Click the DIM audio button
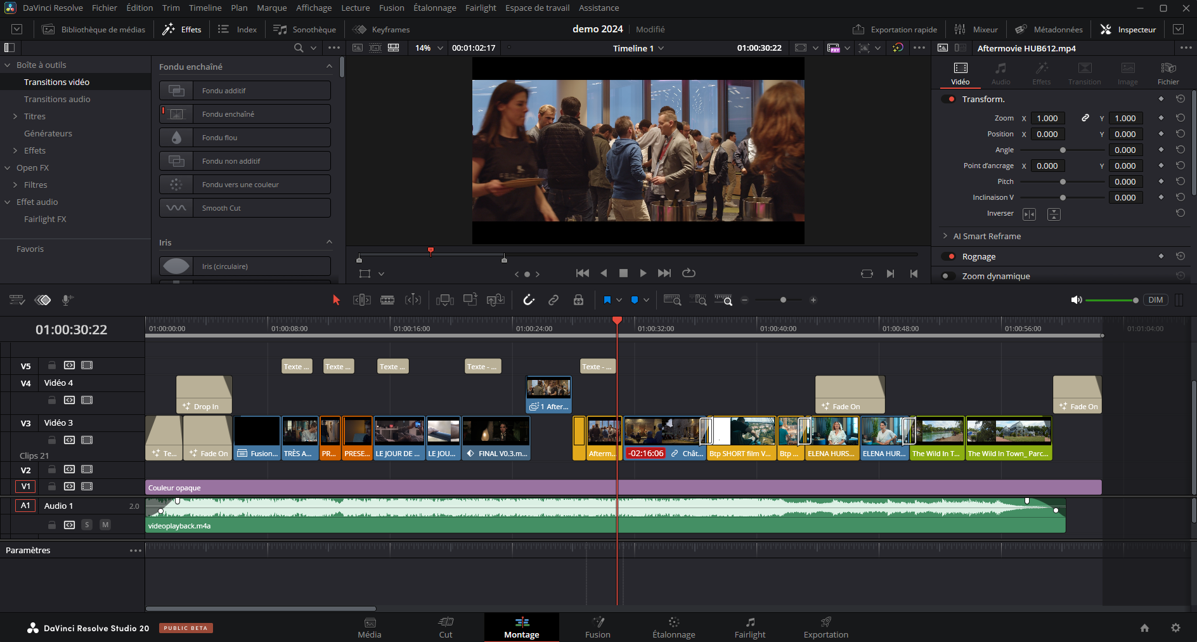 [x=1155, y=300]
